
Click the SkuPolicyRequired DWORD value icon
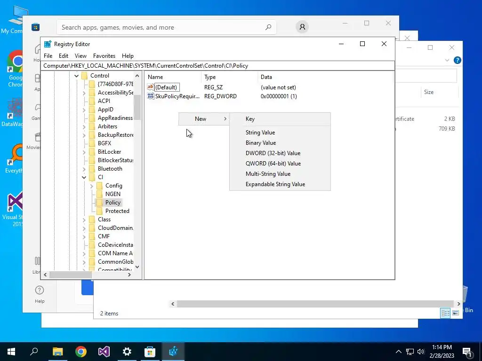150,96
